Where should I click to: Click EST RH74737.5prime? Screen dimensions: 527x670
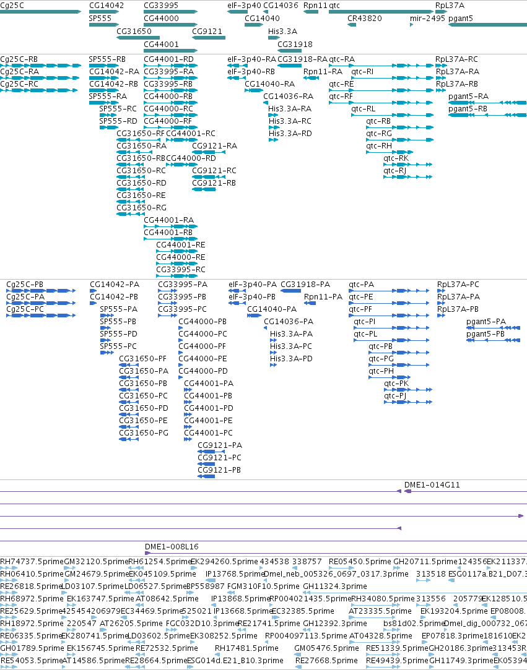(x=32, y=562)
